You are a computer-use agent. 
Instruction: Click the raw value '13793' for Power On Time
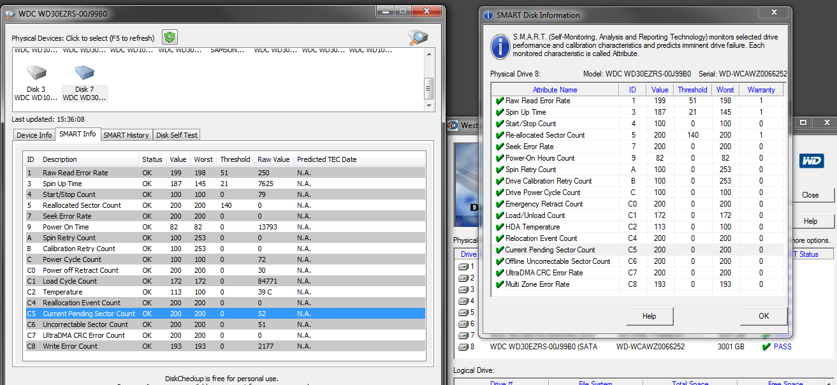(x=268, y=227)
